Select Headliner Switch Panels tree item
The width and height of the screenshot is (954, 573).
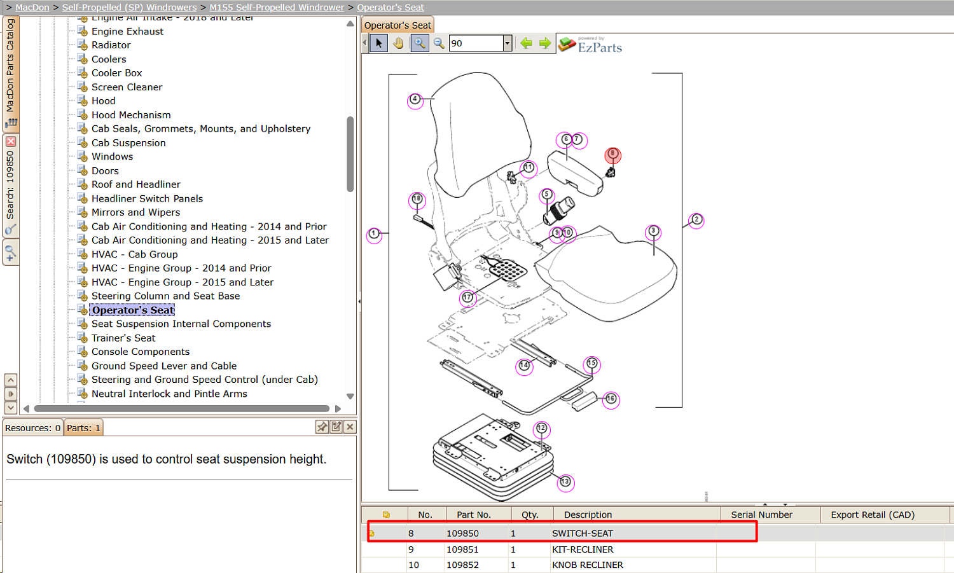point(147,198)
